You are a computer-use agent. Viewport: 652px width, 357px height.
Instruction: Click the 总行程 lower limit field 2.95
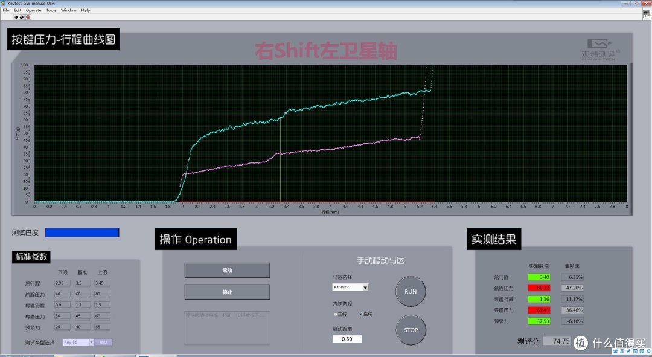(x=62, y=283)
